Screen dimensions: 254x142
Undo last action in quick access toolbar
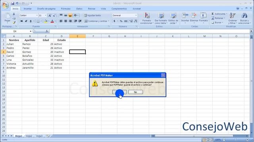click(x=17, y=3)
